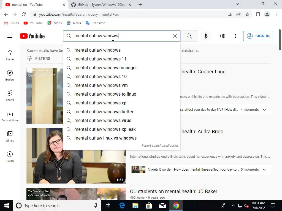
Task: Choose suggestion "mental outlaw windows"
Action: tap(121, 50)
